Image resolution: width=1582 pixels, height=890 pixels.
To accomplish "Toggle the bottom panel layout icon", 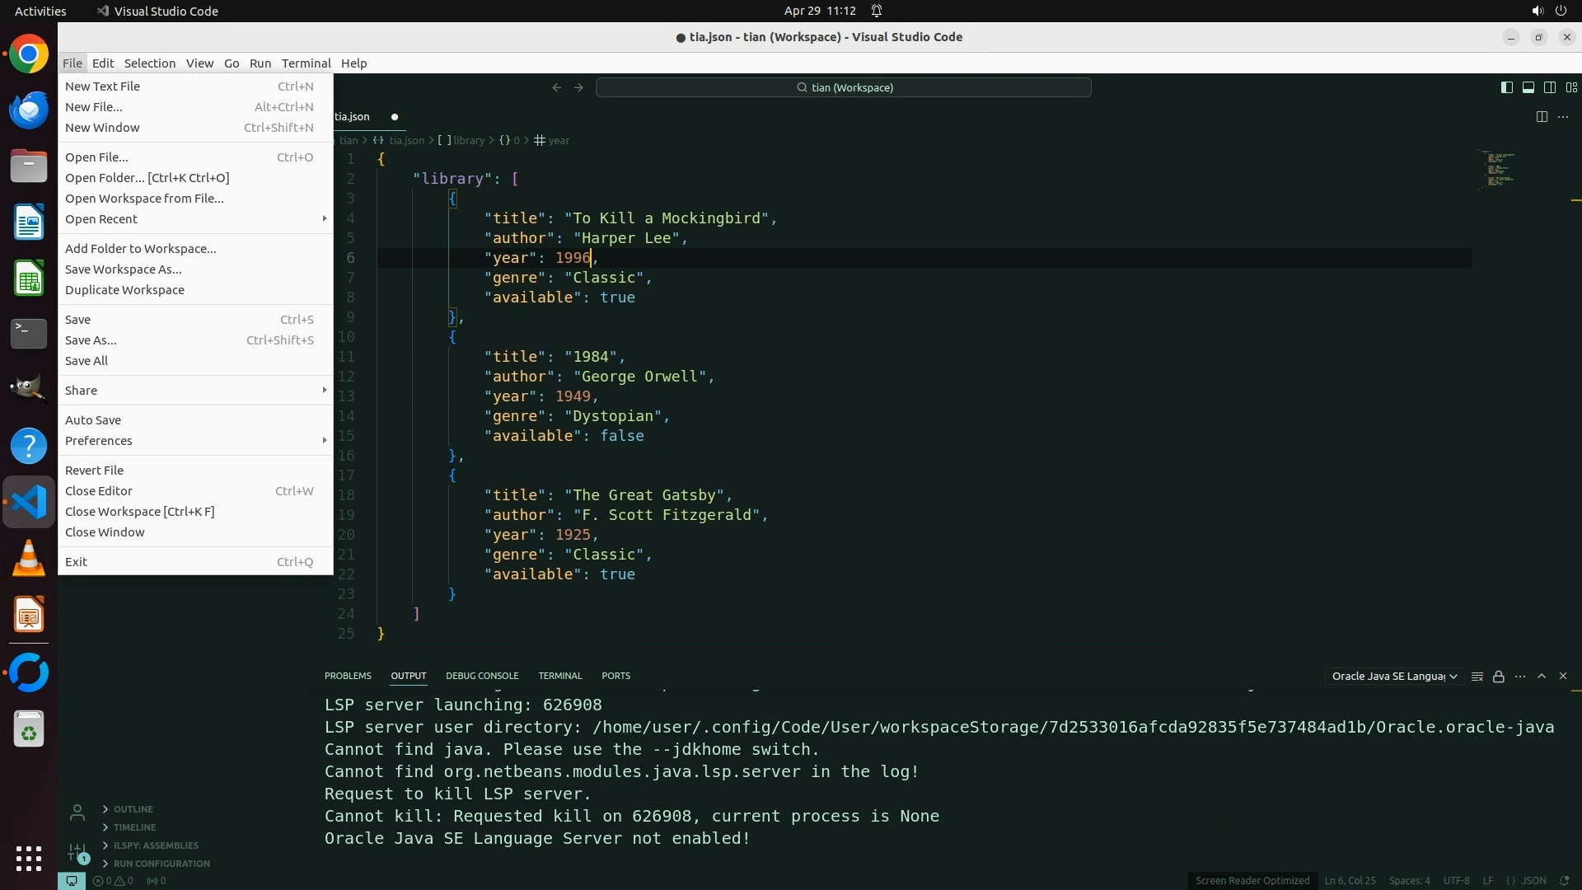I will tap(1528, 87).
